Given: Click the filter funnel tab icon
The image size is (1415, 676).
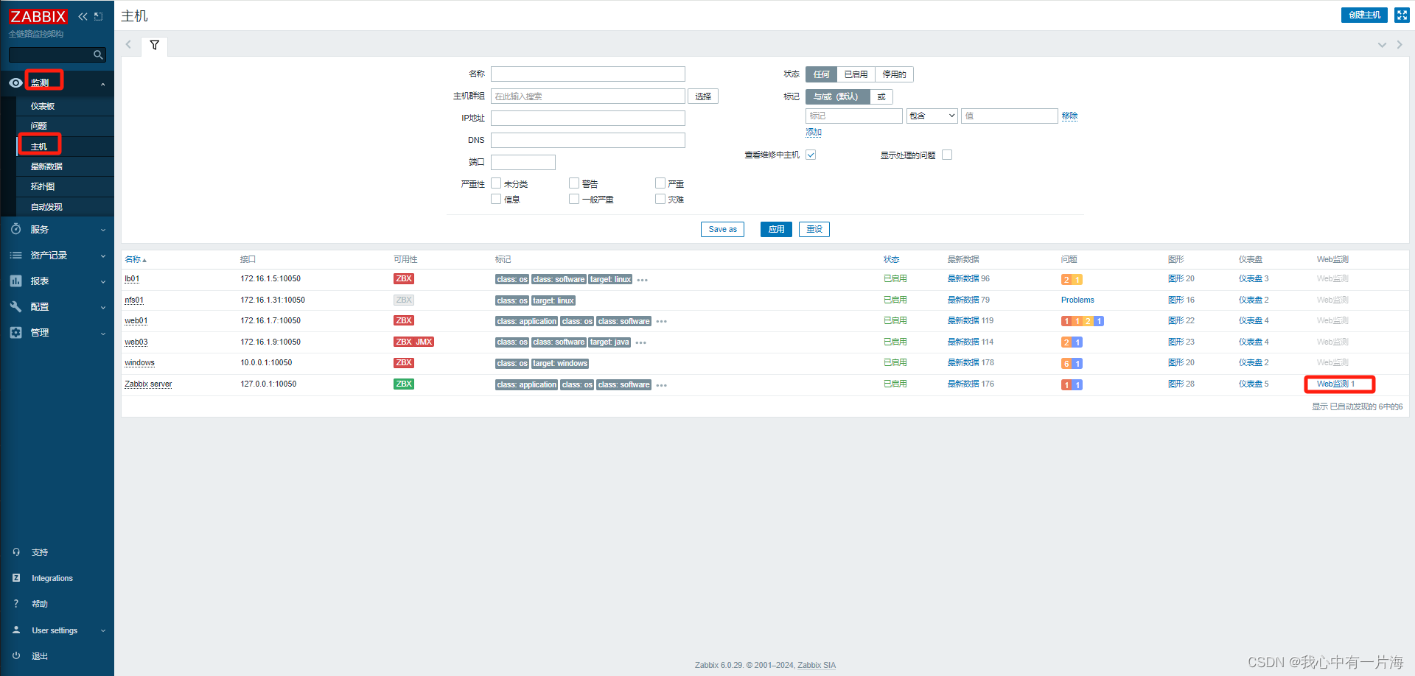Looking at the screenshot, I should pyautogui.click(x=155, y=45).
